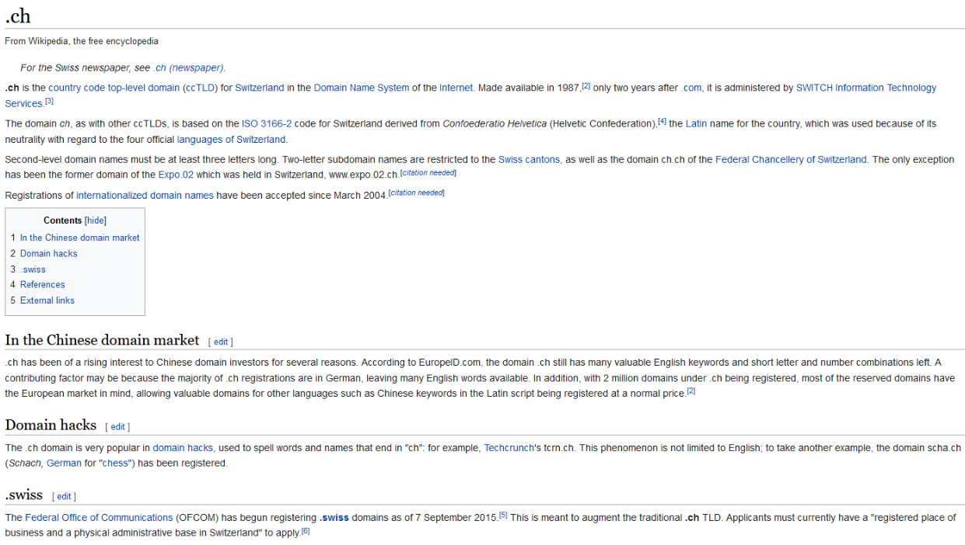Image resolution: width=965 pixels, height=545 pixels.
Task: Open country code top-level domain link
Action: pyautogui.click(x=114, y=88)
